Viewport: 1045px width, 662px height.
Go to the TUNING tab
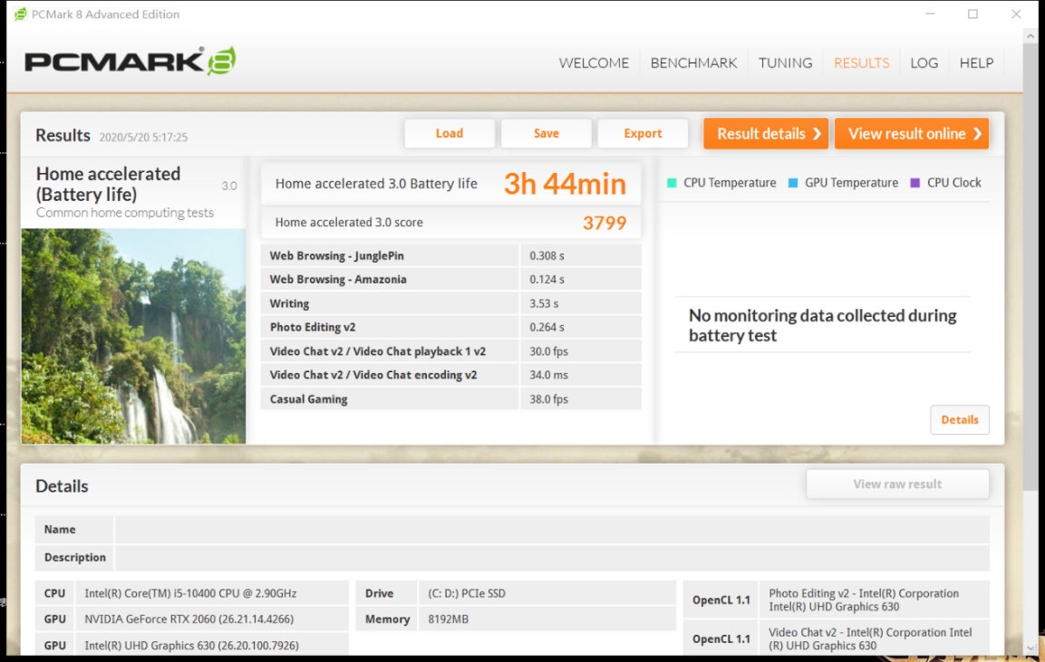coord(785,63)
